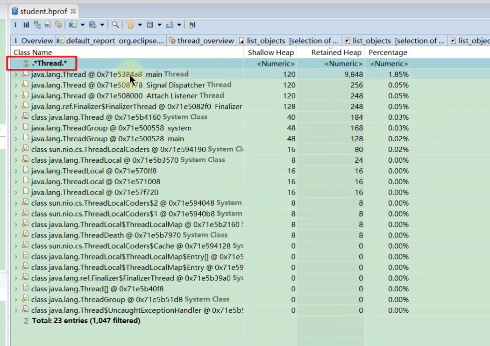This screenshot has height=346, width=490.
Task: Sort by the Percentage column header
Action: (x=388, y=52)
